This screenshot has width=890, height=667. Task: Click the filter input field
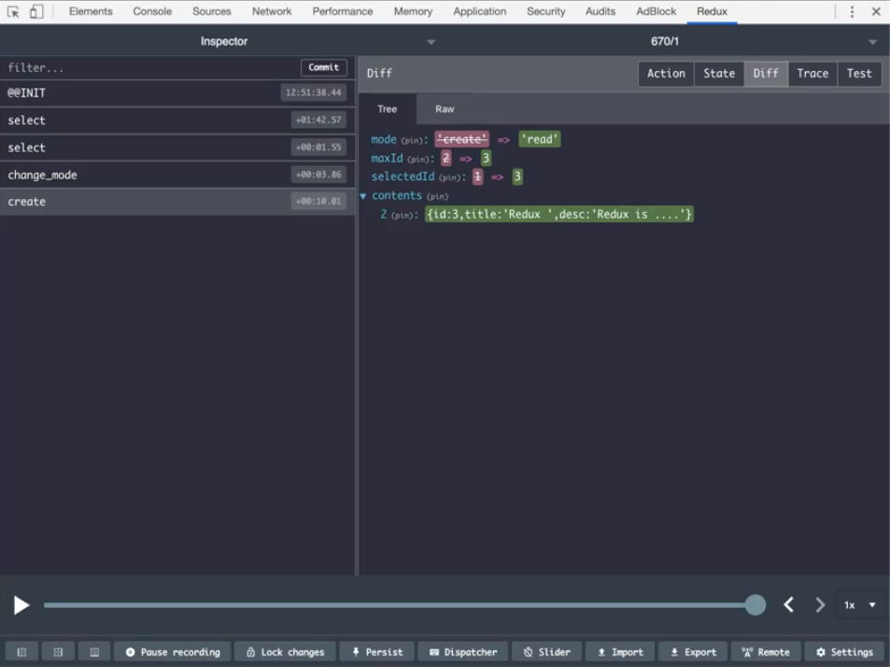[150, 67]
